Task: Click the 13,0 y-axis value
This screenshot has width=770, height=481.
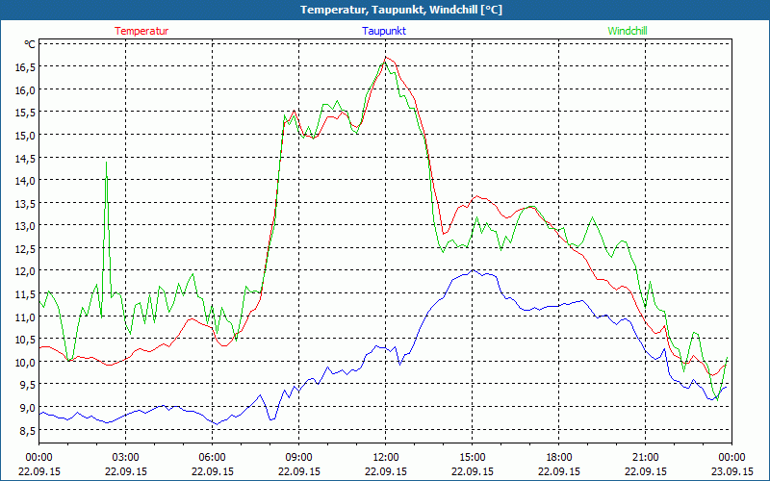Action: (25, 226)
